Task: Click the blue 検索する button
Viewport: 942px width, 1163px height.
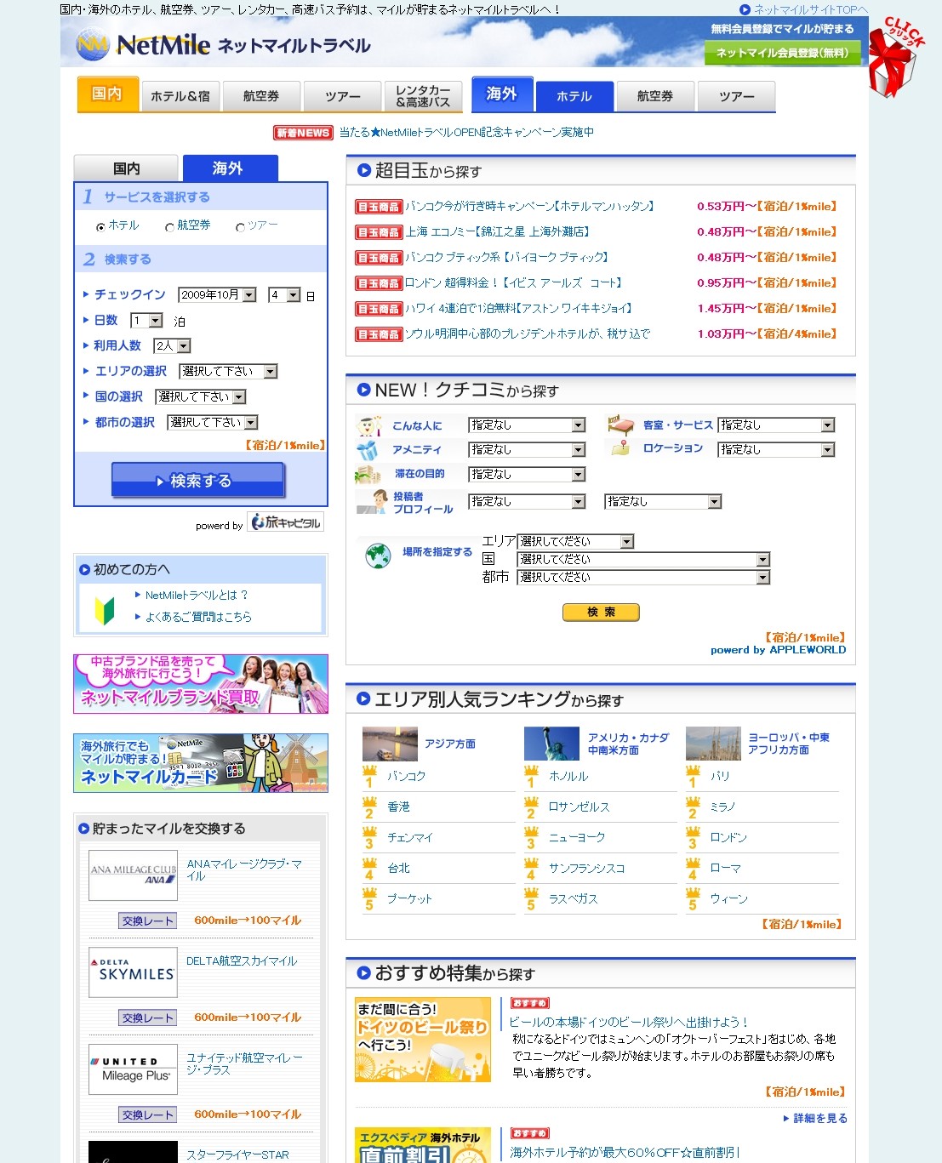Action: pyautogui.click(x=198, y=481)
